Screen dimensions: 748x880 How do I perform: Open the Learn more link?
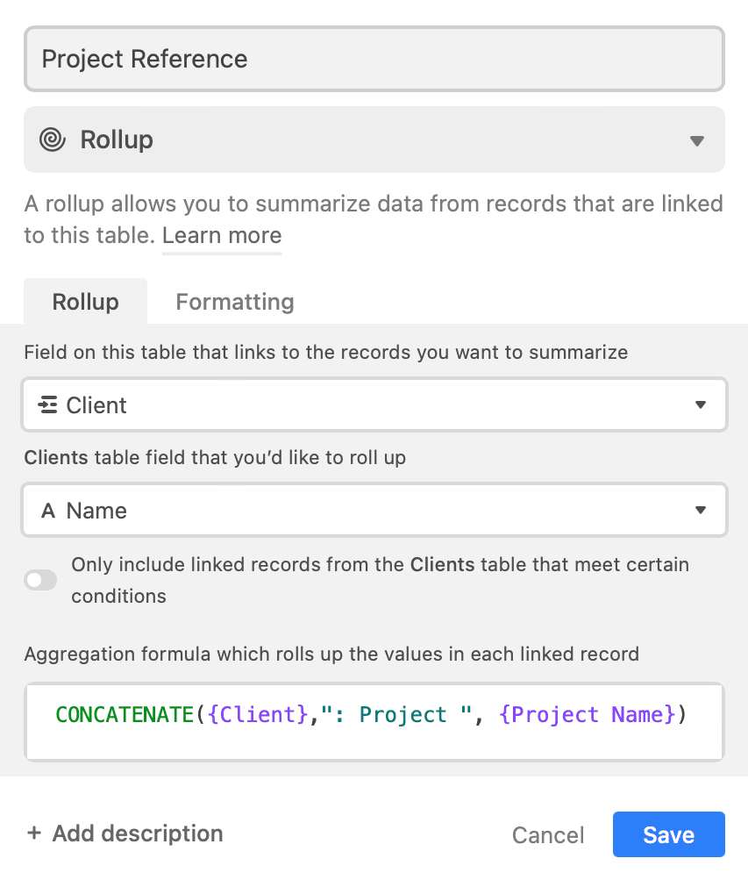[x=222, y=236]
